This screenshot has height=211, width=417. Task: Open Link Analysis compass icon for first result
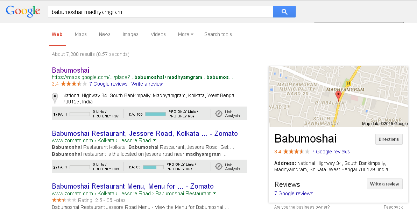tap(219, 114)
